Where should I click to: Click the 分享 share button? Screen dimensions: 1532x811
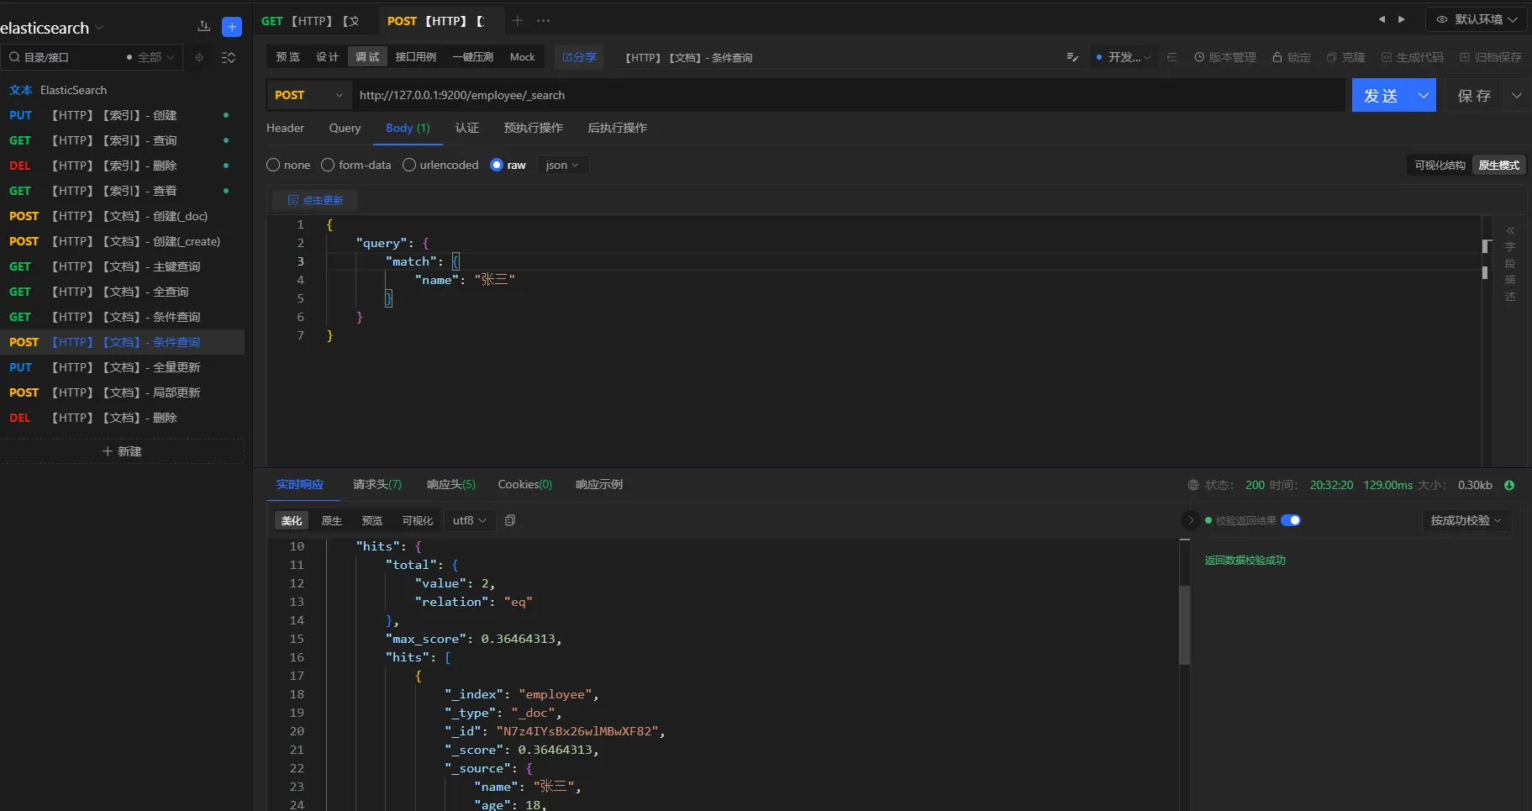579,57
